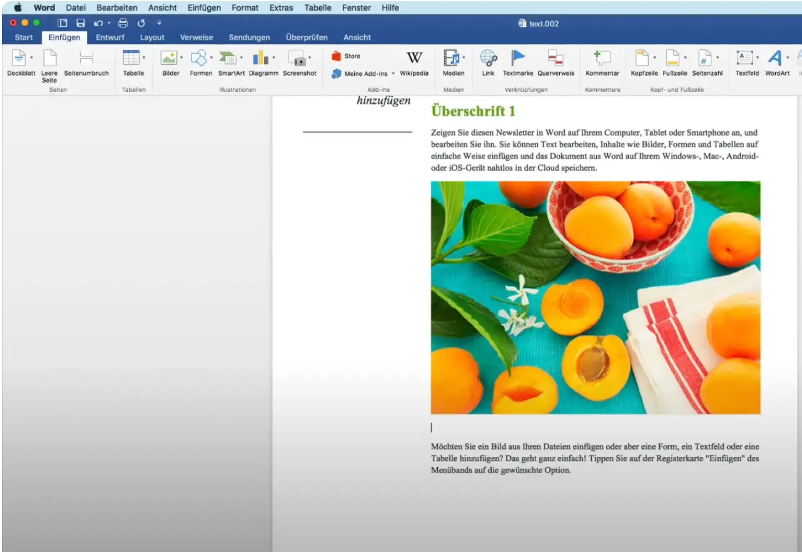Open the Tabelle menu in menu bar
This screenshot has height=552, width=802.
(318, 8)
